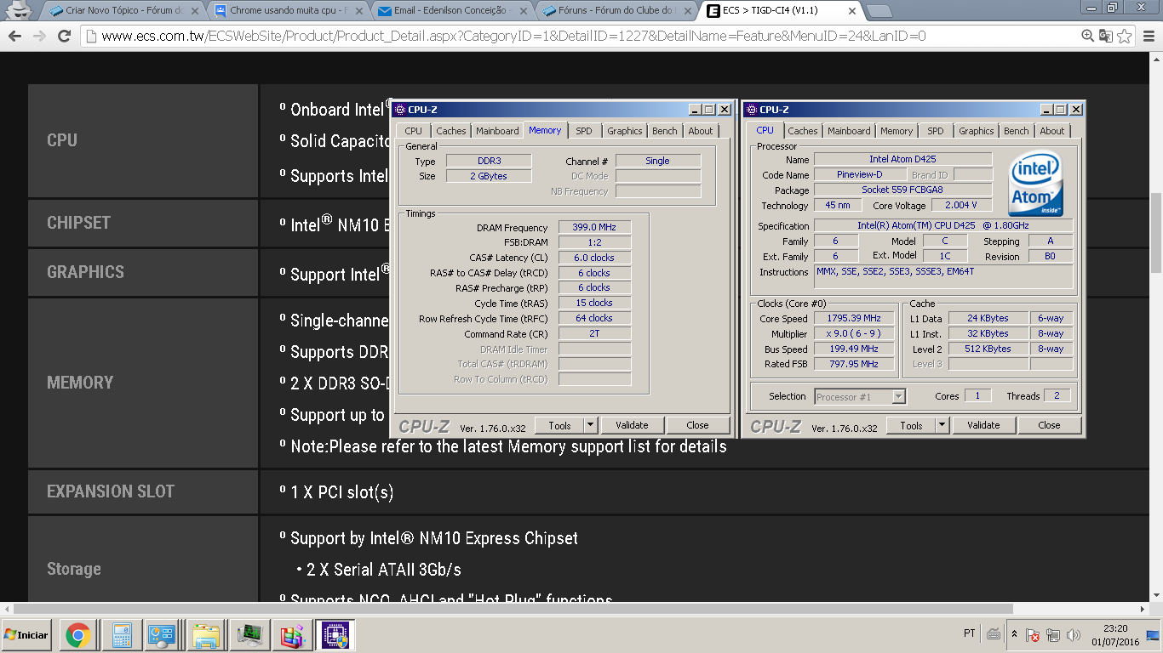Image resolution: width=1163 pixels, height=653 pixels.
Task: Open Memory tab in right CPU-Z window
Action: click(897, 131)
